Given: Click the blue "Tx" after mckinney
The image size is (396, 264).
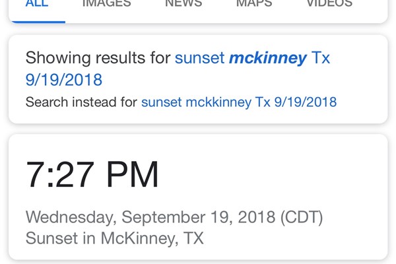Looking at the screenshot, I should 321,58.
